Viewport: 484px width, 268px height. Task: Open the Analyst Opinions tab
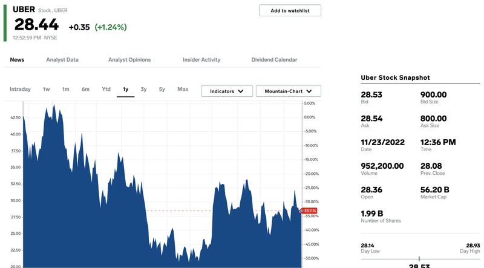point(129,60)
